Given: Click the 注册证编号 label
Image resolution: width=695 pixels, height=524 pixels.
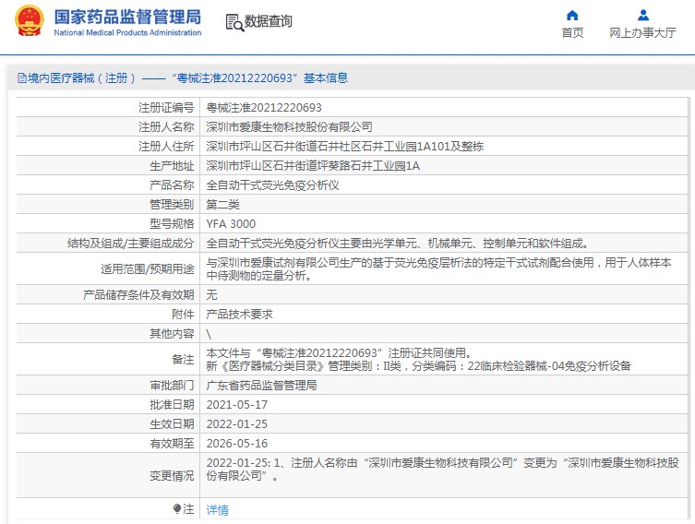Looking at the screenshot, I should [166, 108].
